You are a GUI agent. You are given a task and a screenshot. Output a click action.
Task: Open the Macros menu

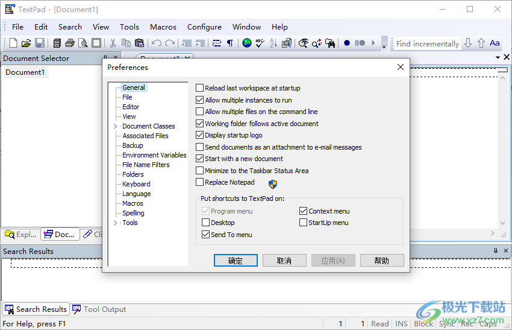tap(163, 27)
